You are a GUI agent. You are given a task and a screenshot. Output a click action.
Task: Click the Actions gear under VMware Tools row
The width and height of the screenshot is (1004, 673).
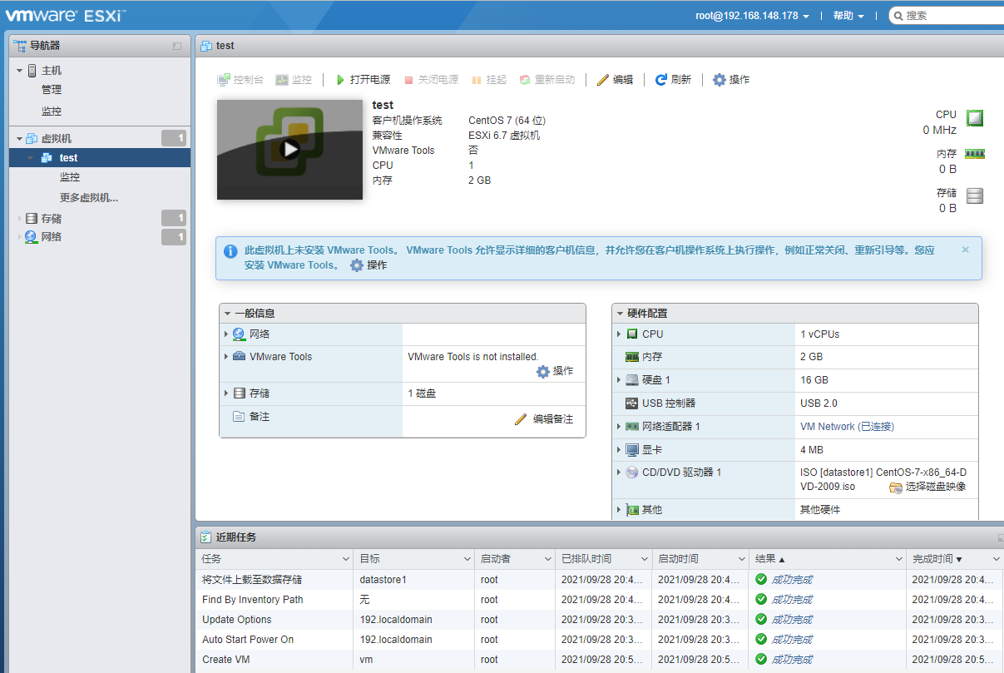(x=555, y=371)
